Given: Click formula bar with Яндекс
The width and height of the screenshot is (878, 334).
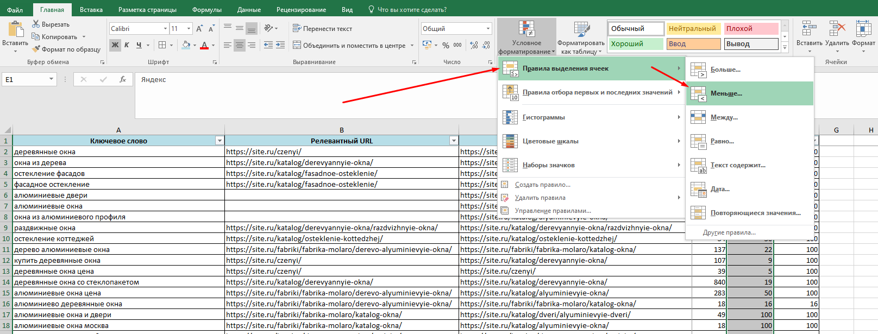Looking at the screenshot, I should [315, 96].
